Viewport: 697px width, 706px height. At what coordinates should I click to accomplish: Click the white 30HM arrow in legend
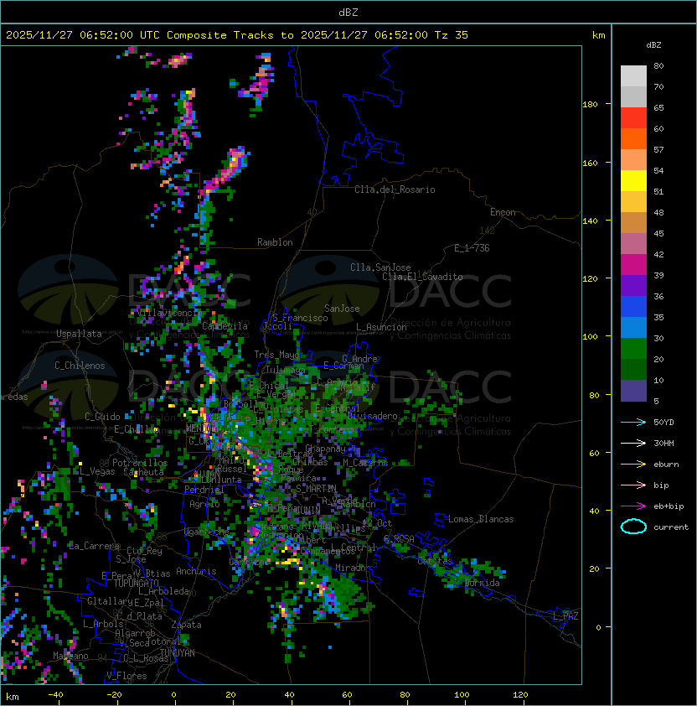coord(633,443)
